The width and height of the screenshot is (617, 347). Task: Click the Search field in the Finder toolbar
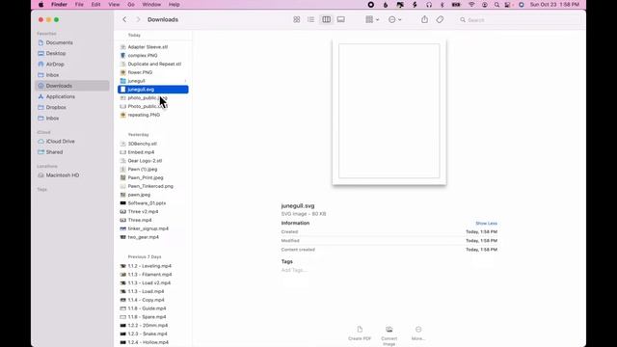coord(519,19)
